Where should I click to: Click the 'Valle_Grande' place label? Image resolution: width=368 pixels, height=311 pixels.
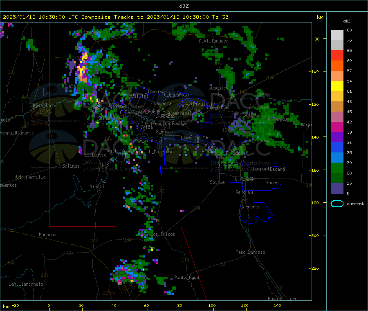tap(122, 151)
